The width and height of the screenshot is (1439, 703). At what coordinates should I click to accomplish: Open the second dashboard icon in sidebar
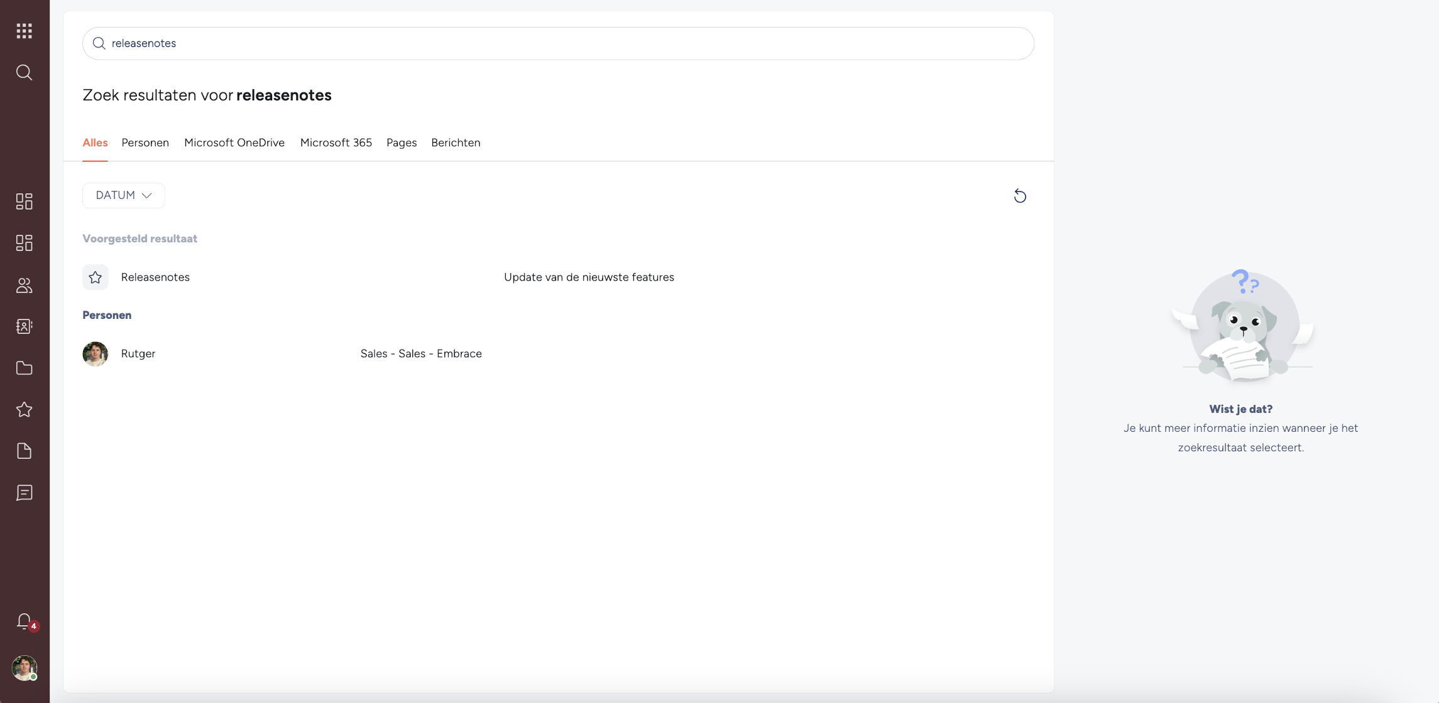24,243
